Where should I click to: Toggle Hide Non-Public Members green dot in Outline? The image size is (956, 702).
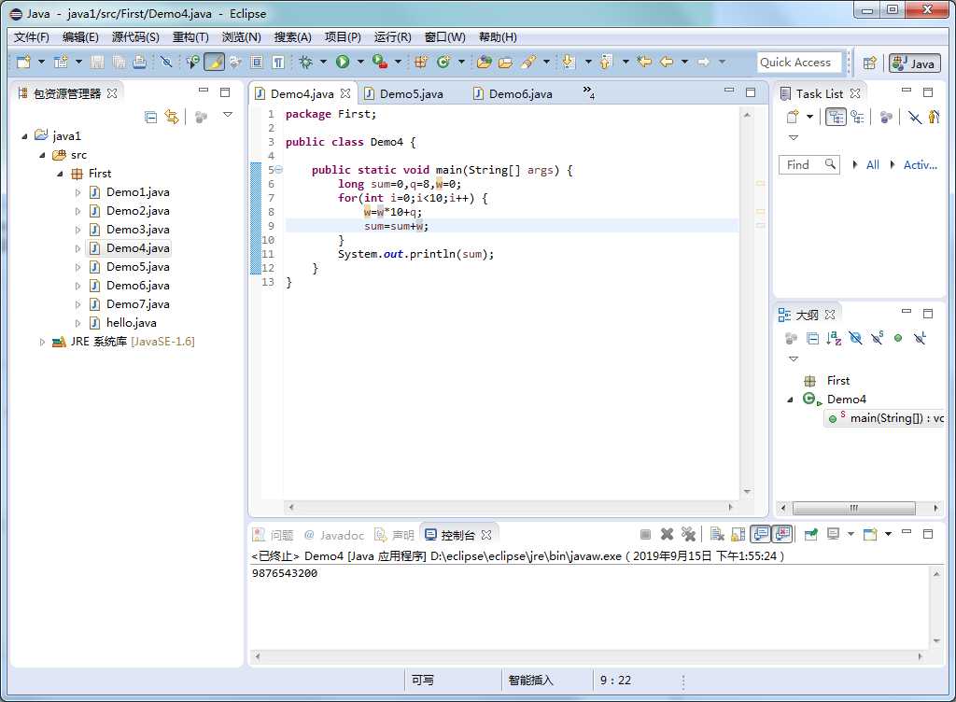(x=898, y=338)
